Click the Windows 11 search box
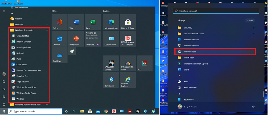The height and width of the screenshot is (115, 268). point(216,11)
